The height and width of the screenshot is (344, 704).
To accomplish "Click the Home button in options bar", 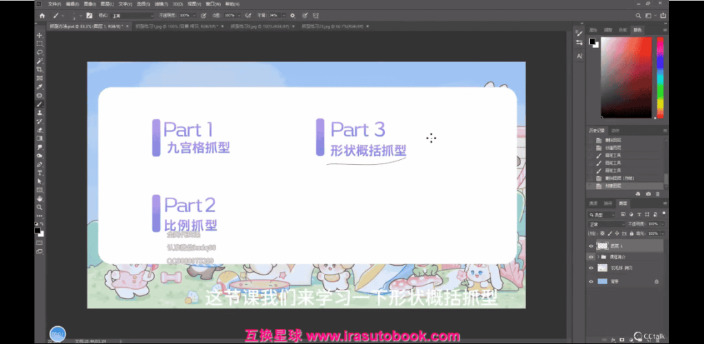I will coord(43,14).
